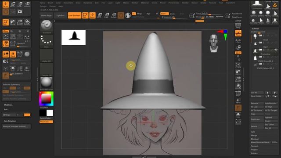
Task: Click the Scale icon in the top shelf
Action: coord(106,15)
